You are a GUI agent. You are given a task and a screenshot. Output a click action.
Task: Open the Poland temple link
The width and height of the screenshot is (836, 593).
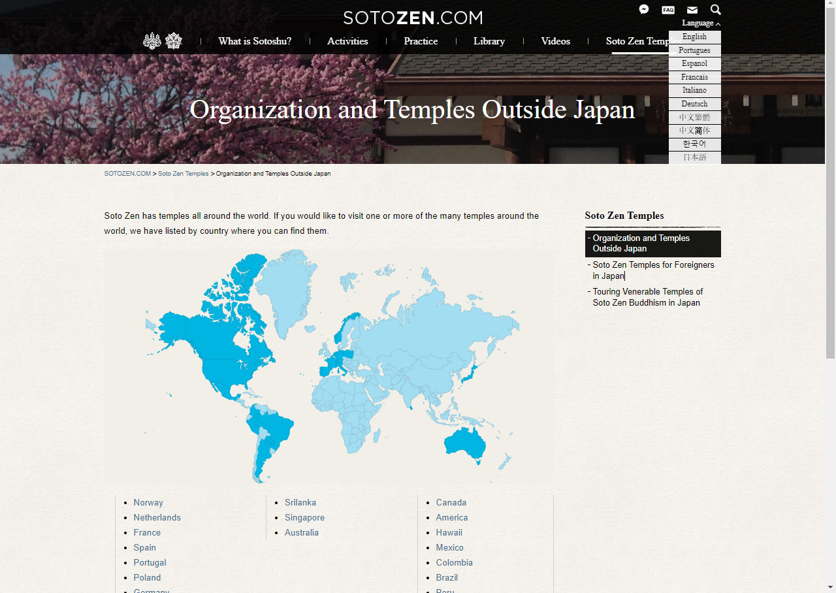148,577
